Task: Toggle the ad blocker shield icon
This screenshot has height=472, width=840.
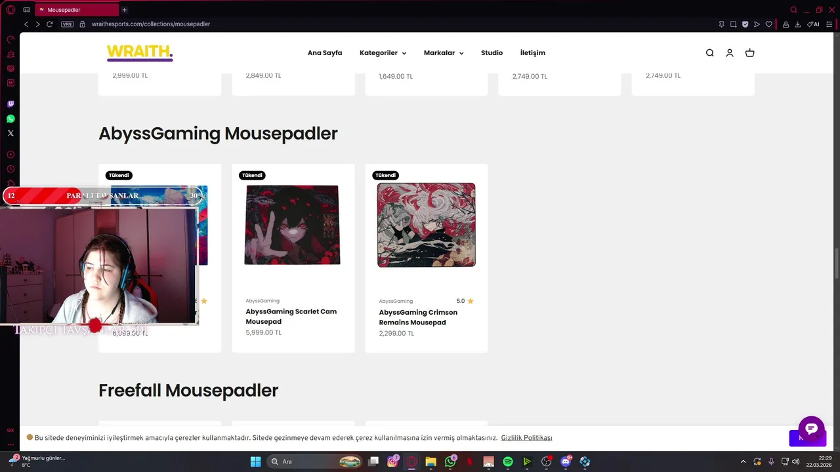Action: [x=745, y=24]
